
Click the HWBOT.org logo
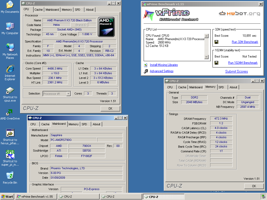coord(239,13)
